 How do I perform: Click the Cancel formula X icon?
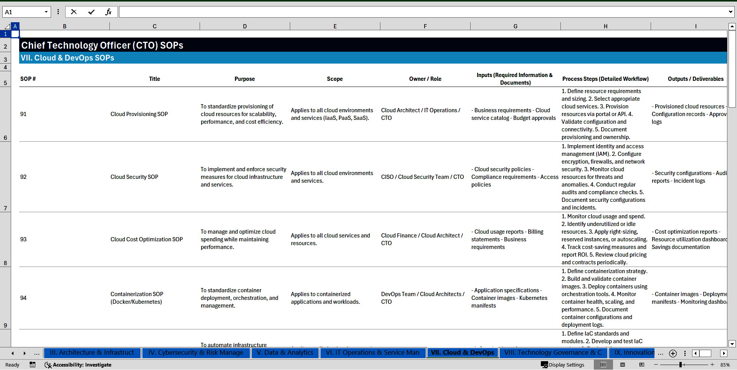pyautogui.click(x=74, y=12)
